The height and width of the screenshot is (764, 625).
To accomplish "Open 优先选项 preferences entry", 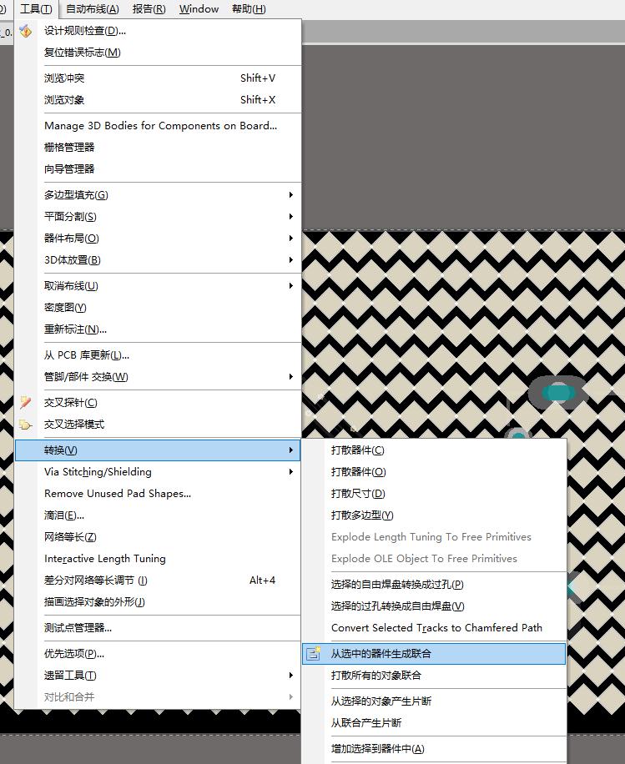I will click(74, 654).
